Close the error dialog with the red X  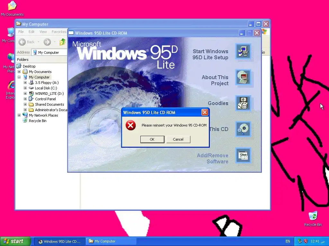point(205,112)
